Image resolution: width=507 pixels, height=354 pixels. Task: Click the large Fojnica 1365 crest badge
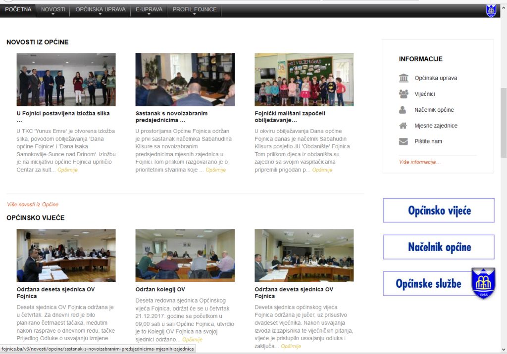[483, 283]
